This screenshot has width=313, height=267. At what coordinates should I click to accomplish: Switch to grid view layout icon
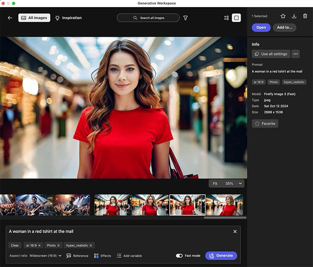[226, 18]
